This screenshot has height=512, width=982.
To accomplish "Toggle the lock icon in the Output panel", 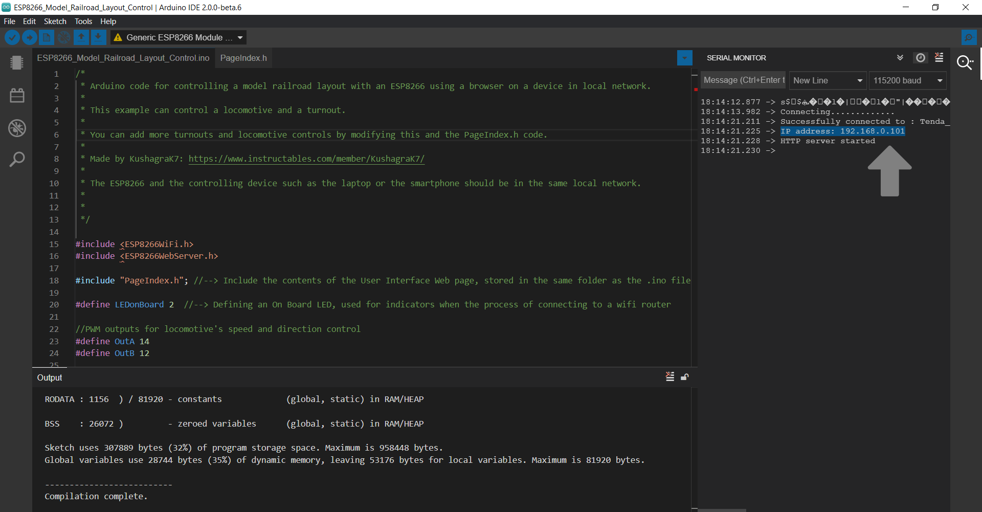I will pyautogui.click(x=685, y=377).
